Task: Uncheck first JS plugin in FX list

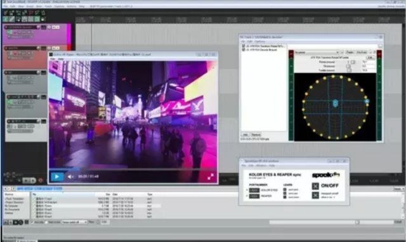Action: 244,46
